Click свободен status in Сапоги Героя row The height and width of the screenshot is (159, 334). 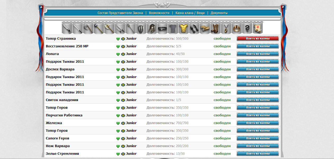(222, 138)
